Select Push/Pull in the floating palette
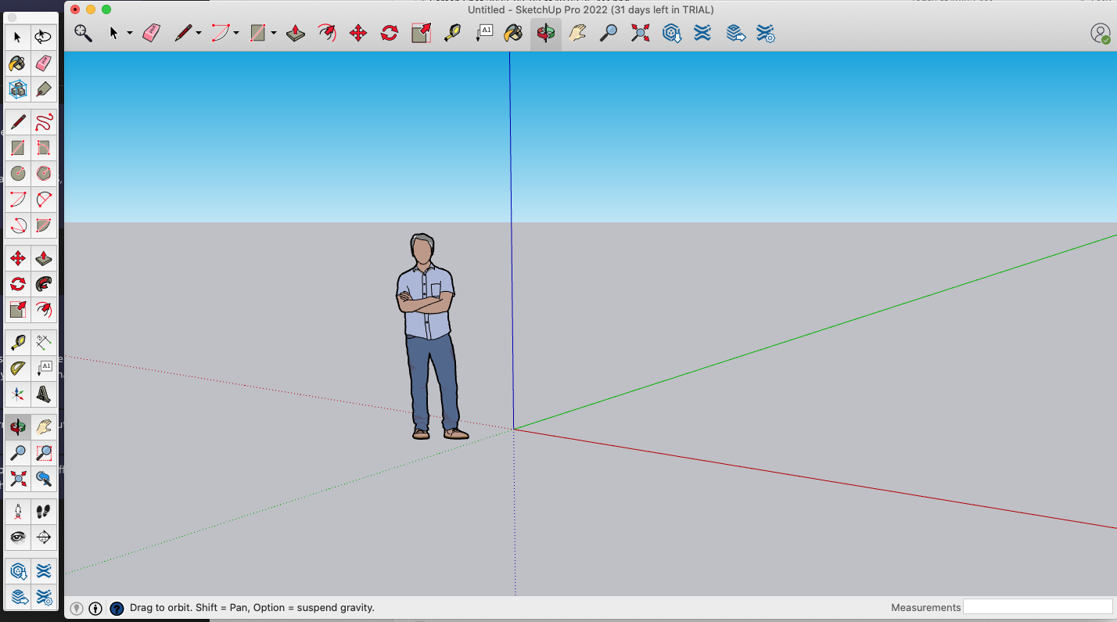Image resolution: width=1117 pixels, height=622 pixels. (x=44, y=258)
